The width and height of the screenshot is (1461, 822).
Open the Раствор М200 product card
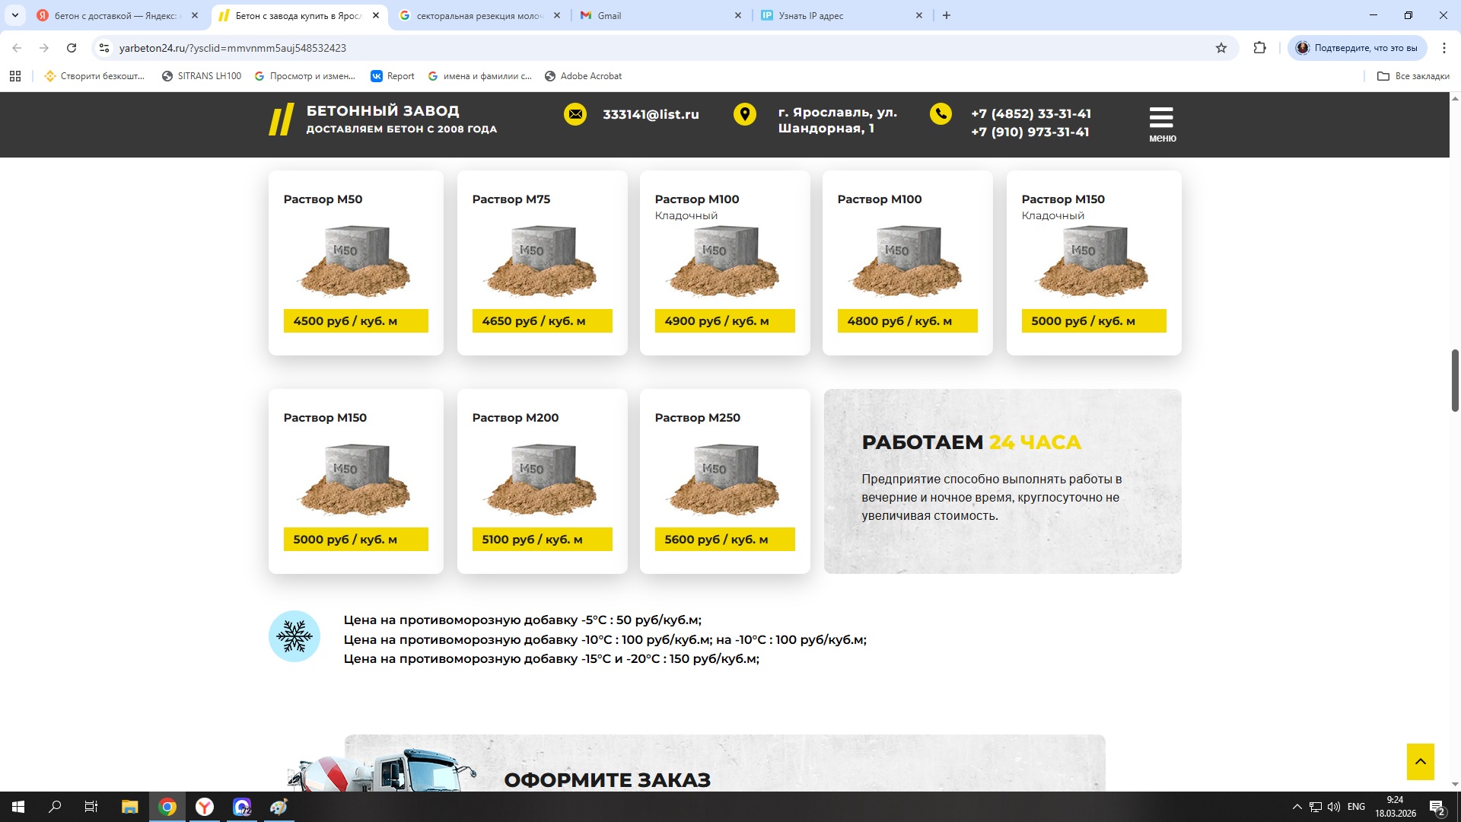(x=542, y=481)
